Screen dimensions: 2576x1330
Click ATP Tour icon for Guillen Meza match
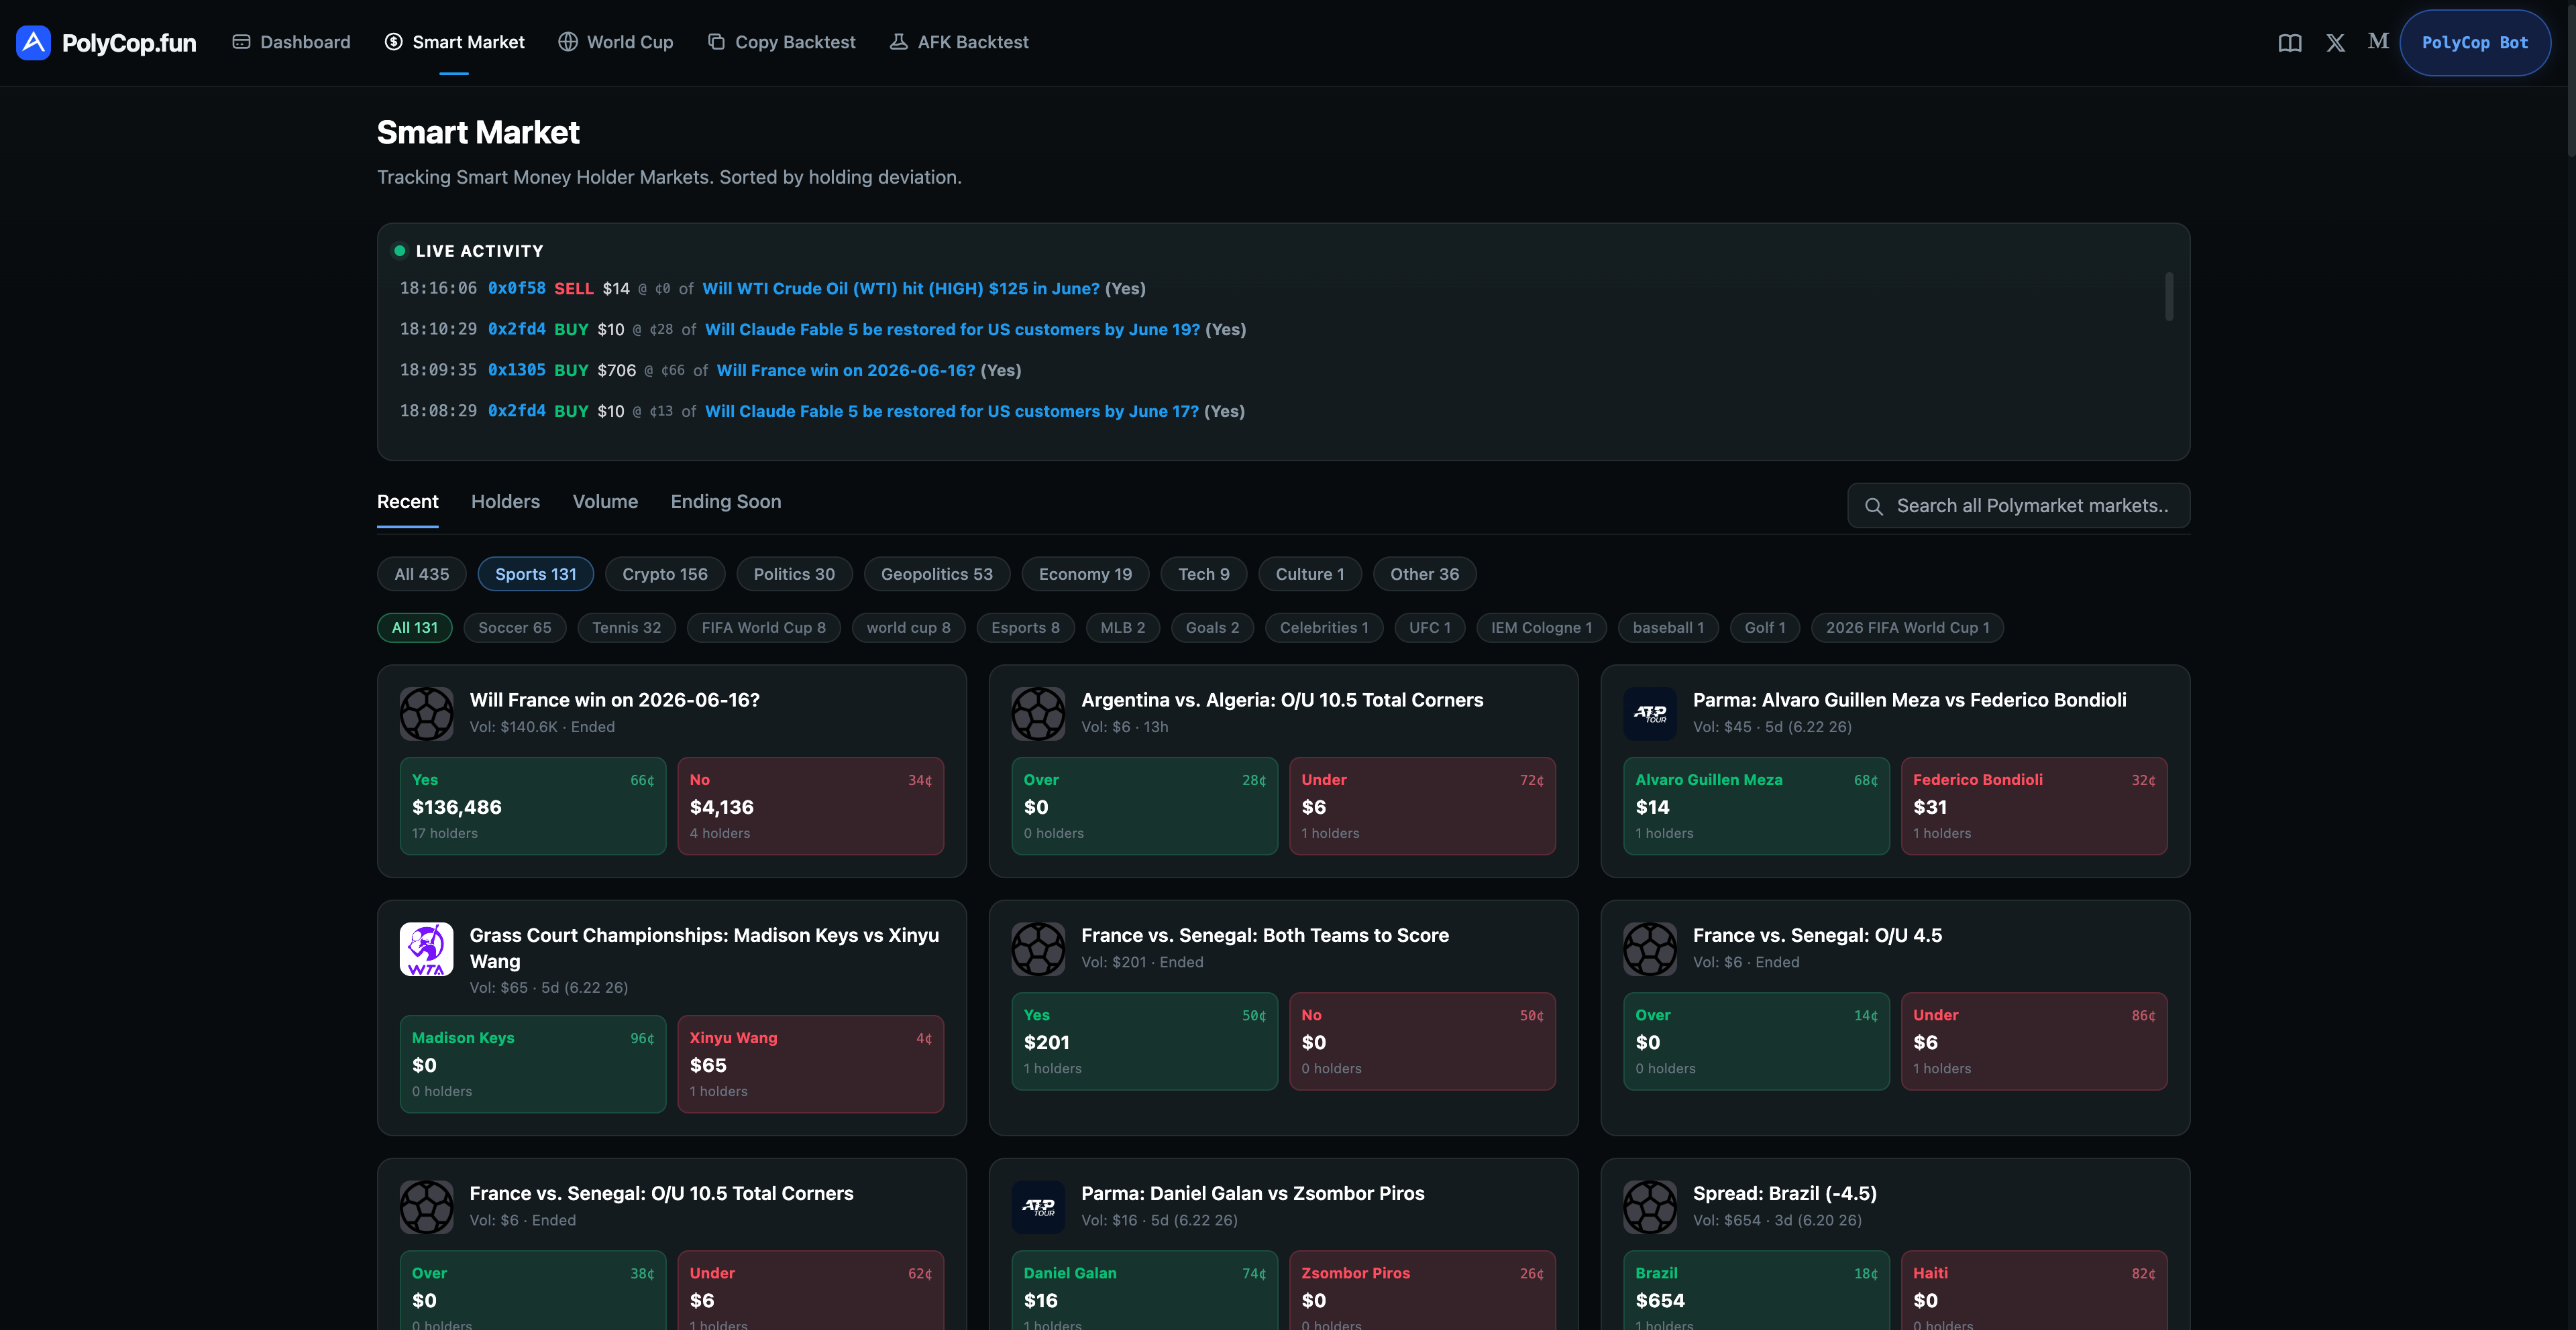(1650, 713)
